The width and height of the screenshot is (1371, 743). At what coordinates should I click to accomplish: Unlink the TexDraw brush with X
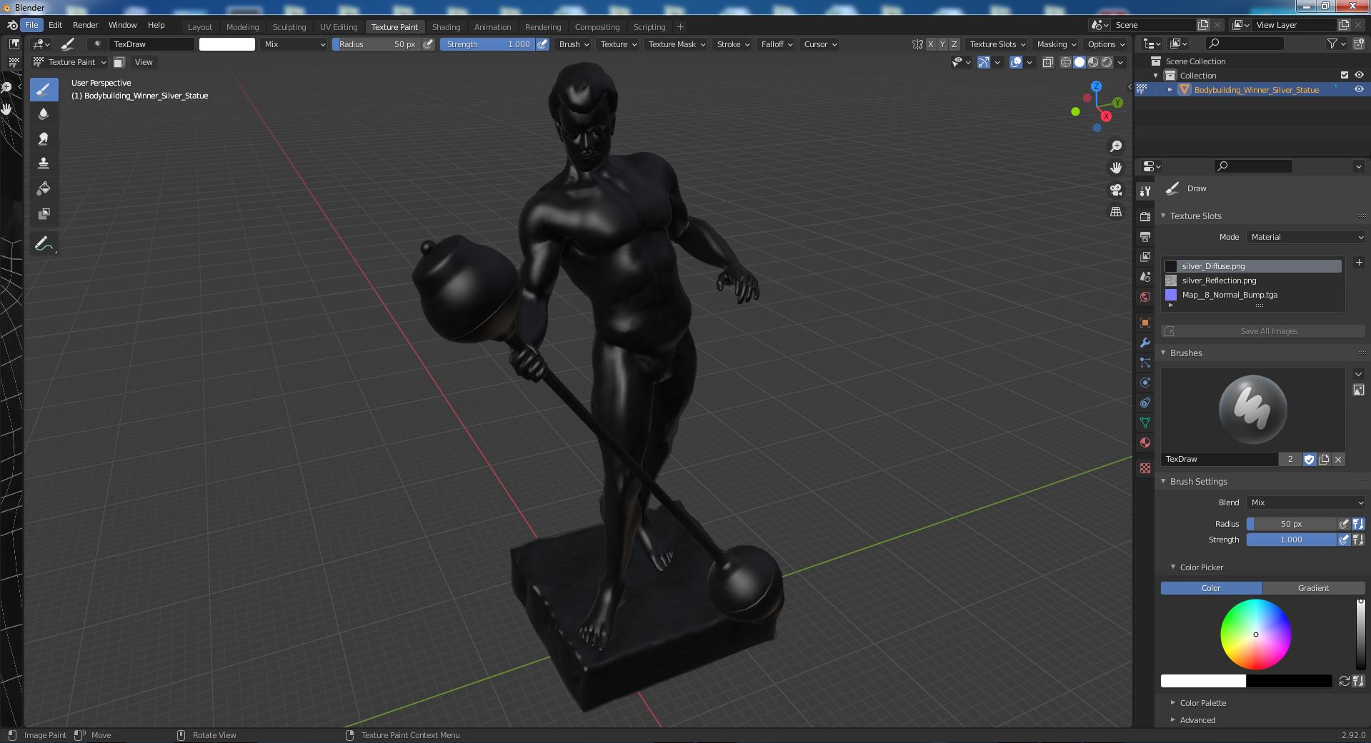tap(1338, 460)
